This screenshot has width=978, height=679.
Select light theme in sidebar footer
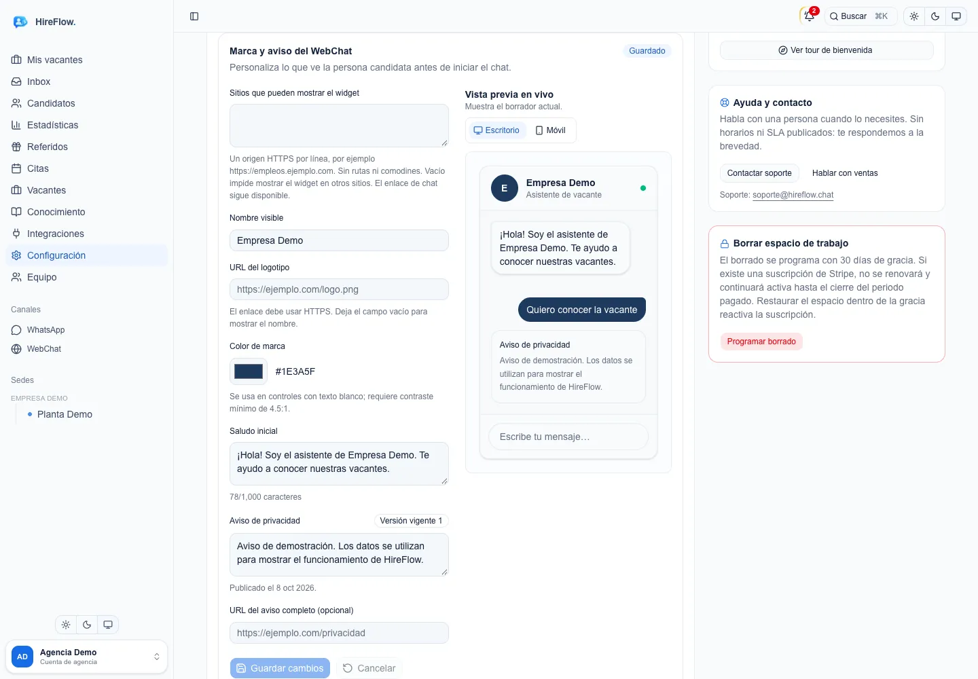click(x=66, y=625)
